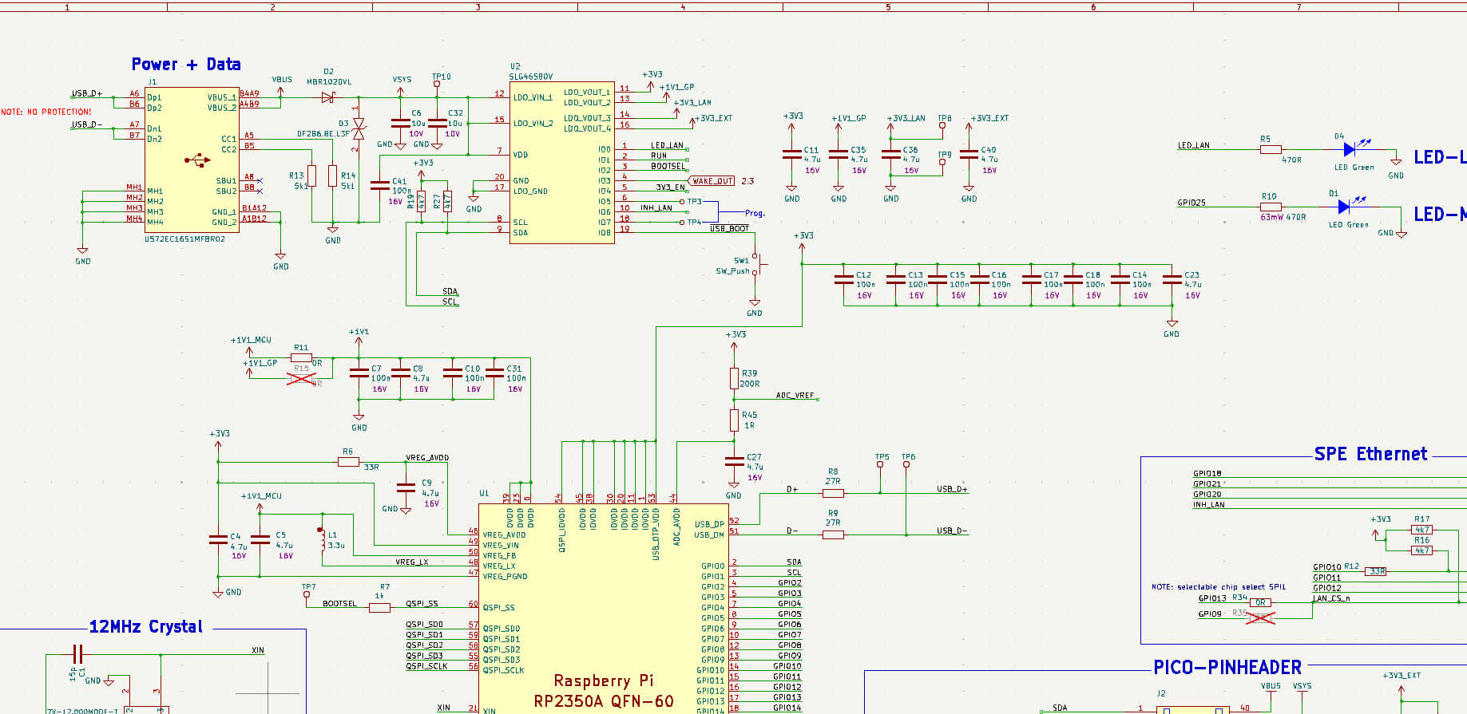Screen dimensions: 1467x714
Task: Select the crossed-out R35 resistor
Action: coord(1260,617)
